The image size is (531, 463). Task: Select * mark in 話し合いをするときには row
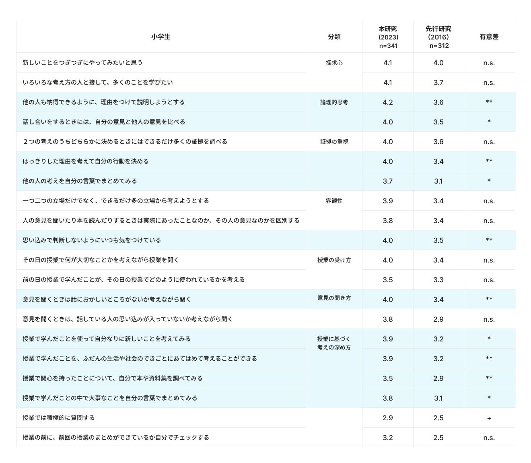click(489, 122)
